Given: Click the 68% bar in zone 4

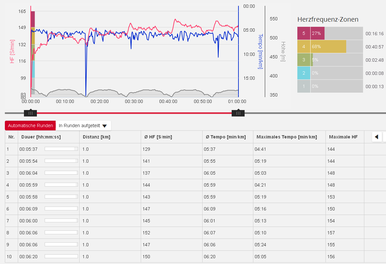Looking at the screenshot, I should (328, 47).
